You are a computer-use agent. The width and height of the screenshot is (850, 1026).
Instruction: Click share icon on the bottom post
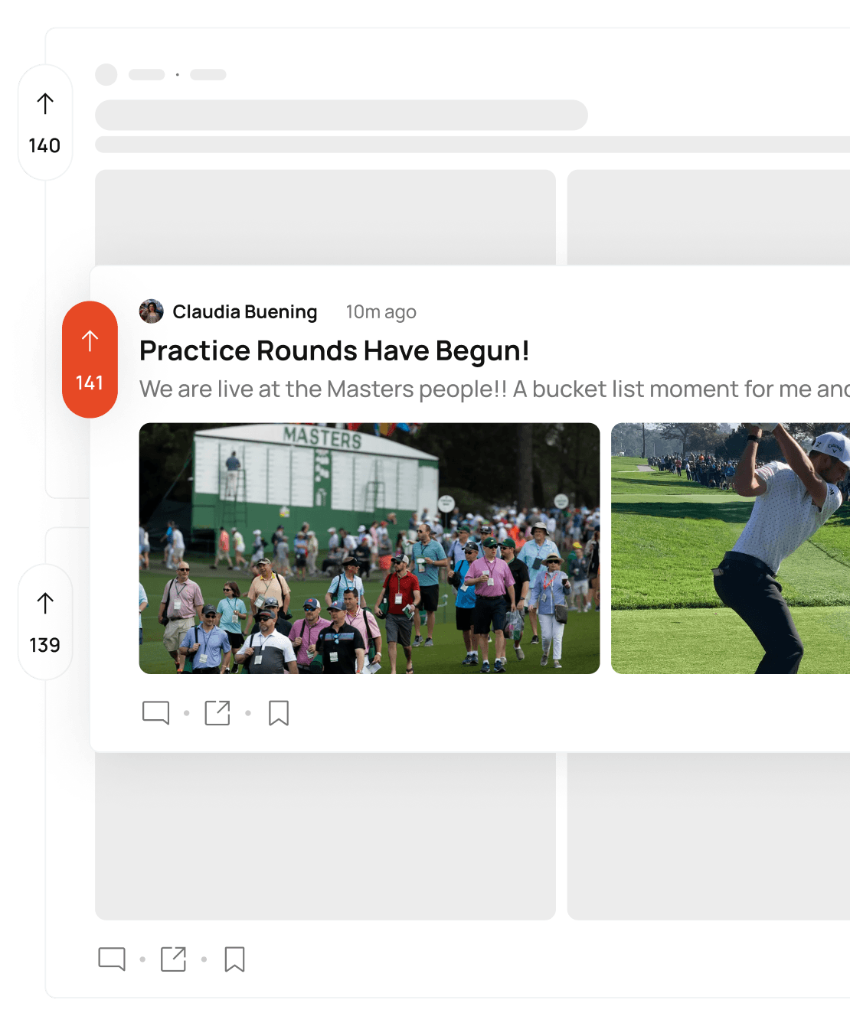tap(173, 959)
